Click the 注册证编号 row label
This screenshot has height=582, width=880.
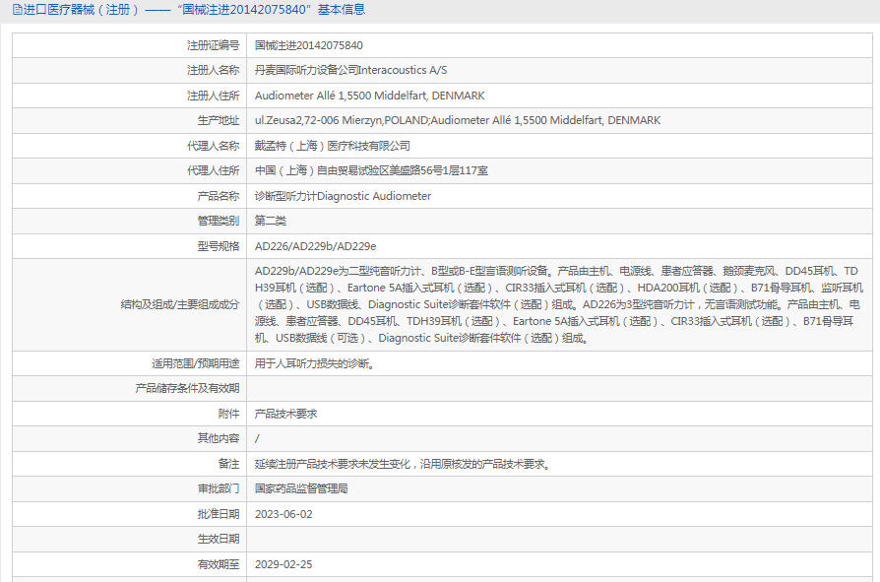click(x=213, y=45)
